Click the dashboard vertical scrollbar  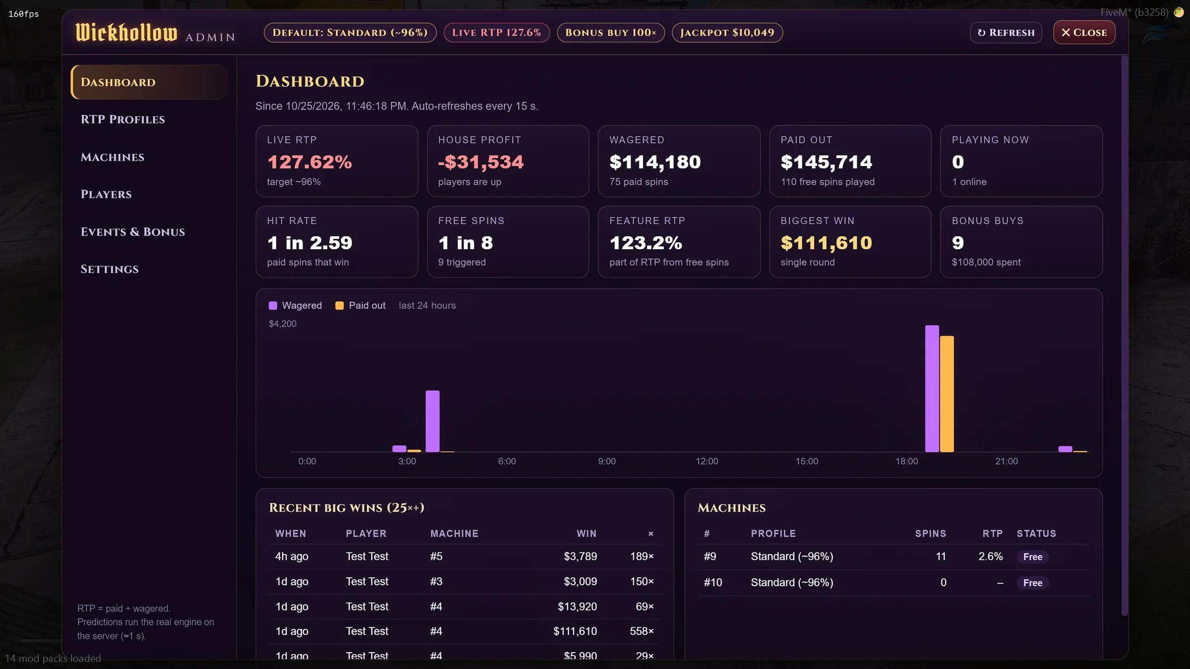1125,336
